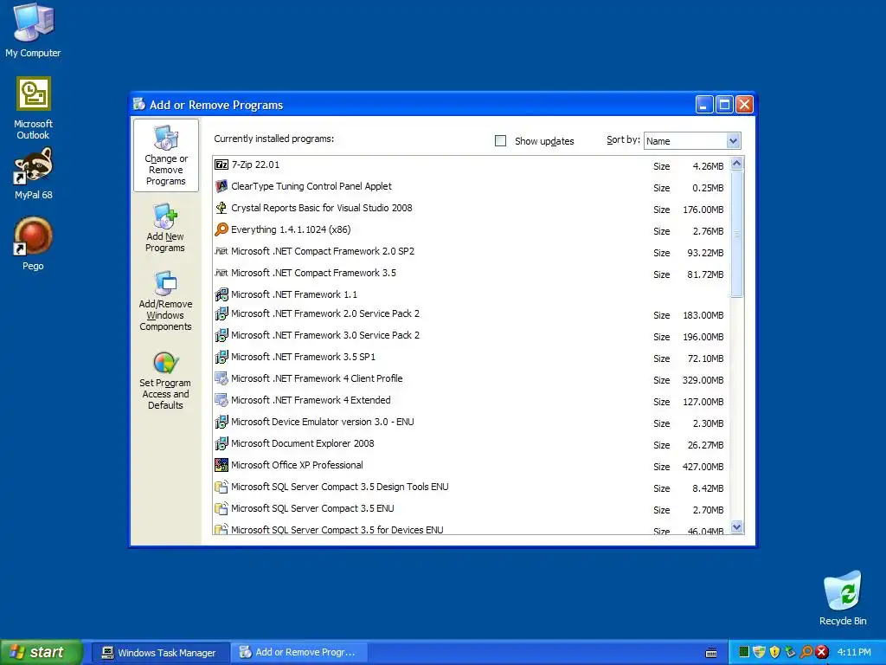This screenshot has height=665, width=886.
Task: Click the .NET Compact Framework 2.0 SP2 icon
Action: [221, 251]
